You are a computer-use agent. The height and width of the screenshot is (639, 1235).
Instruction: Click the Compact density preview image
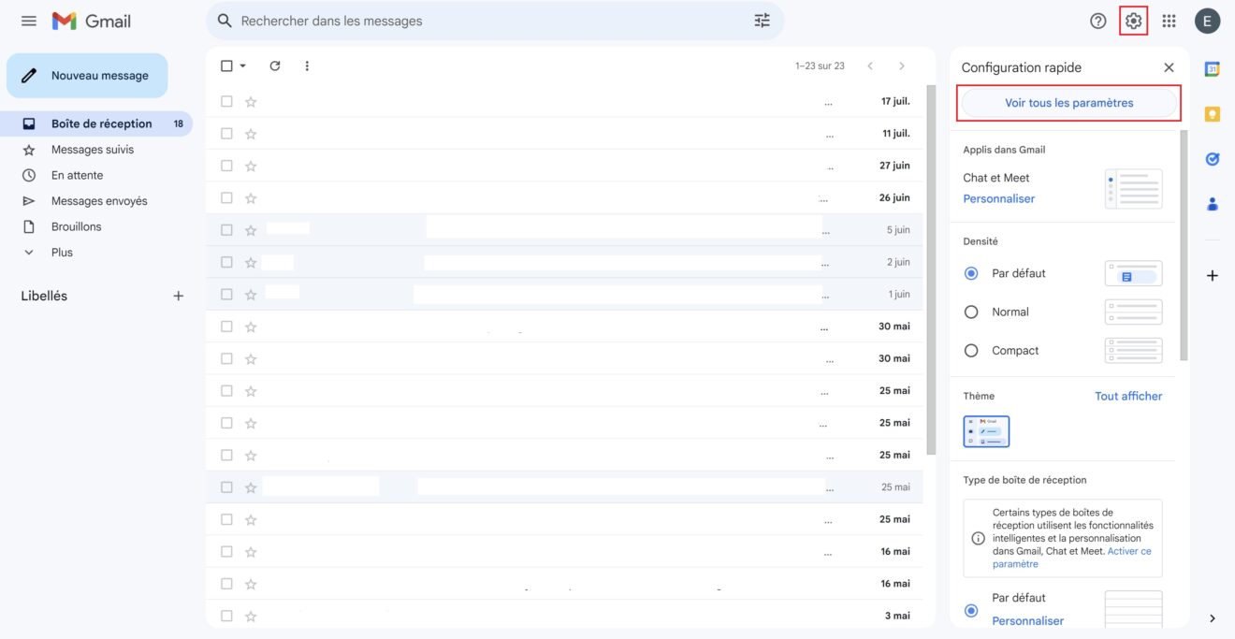1133,350
